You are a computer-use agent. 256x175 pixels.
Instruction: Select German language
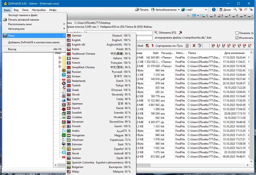tap(101, 35)
